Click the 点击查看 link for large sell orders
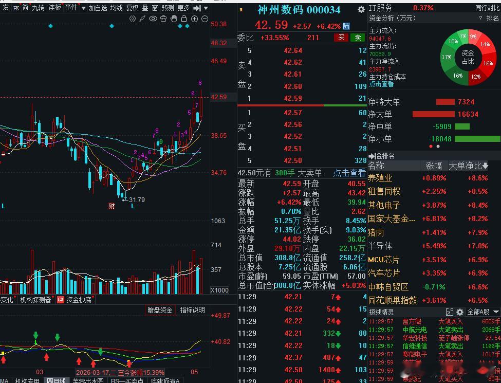Image resolution: width=501 pixels, height=383 pixels. 349,173
